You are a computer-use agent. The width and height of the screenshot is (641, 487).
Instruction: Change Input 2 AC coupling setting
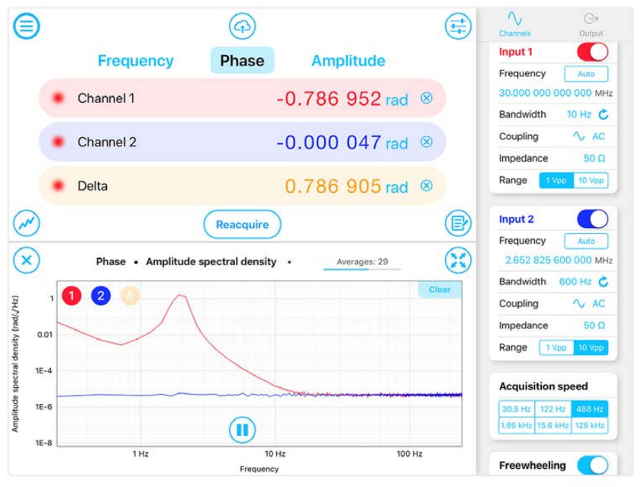coord(598,304)
